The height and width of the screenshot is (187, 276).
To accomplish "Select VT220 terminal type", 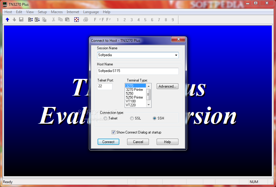I will [135, 105].
